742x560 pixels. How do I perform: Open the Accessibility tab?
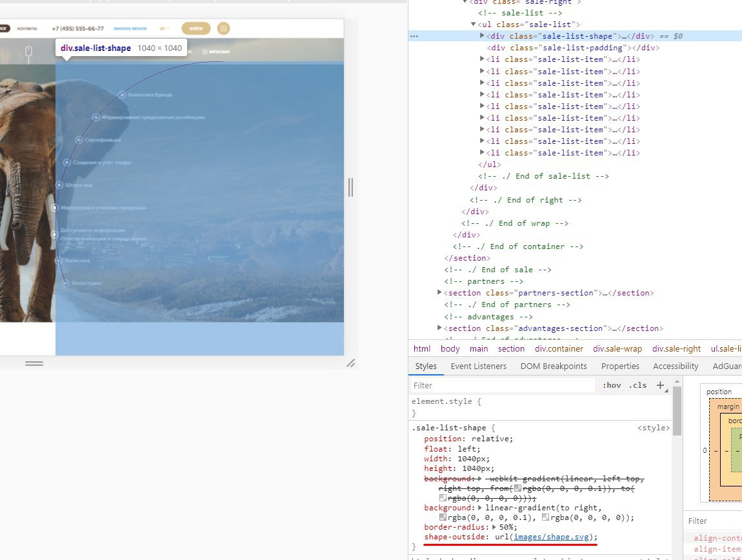676,366
